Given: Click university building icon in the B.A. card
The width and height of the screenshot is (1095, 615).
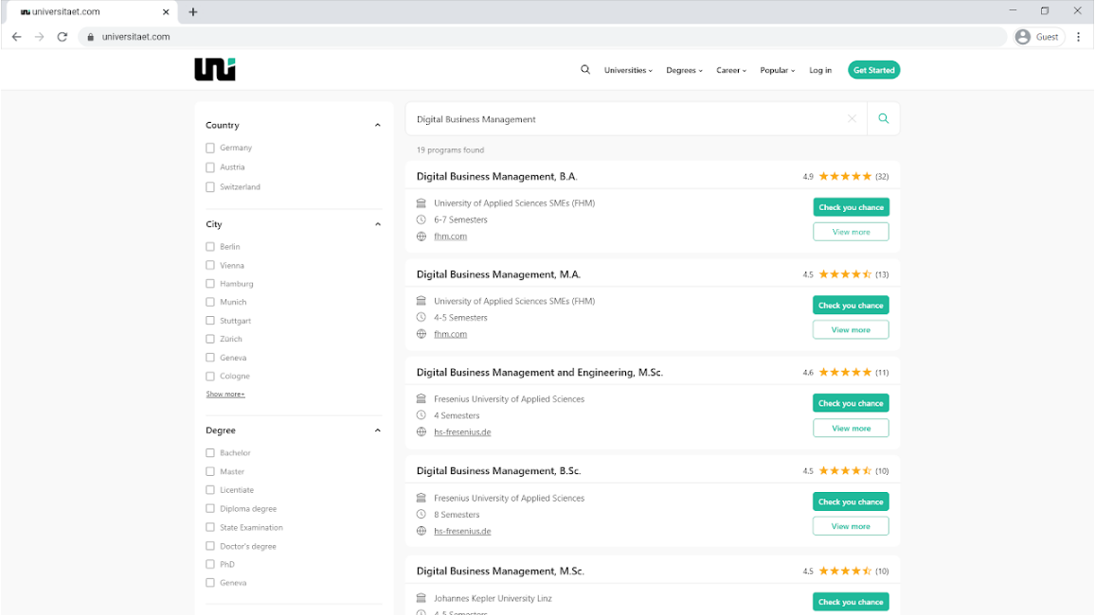Looking at the screenshot, I should [422, 203].
